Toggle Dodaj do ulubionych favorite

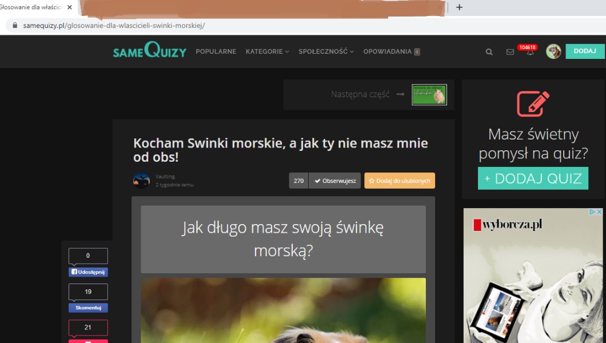(x=400, y=181)
